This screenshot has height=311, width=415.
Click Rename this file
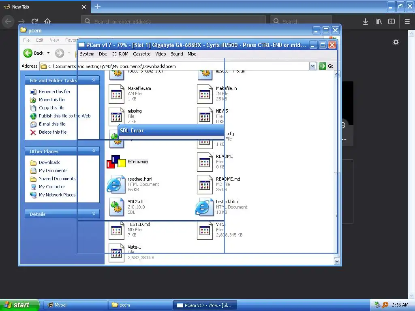[x=54, y=92]
